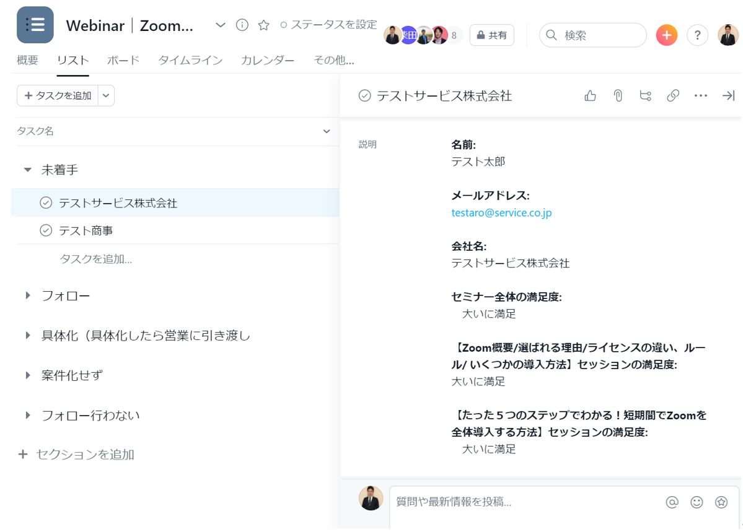Open the その他... tab menu
The height and width of the screenshot is (532, 743).
(333, 60)
